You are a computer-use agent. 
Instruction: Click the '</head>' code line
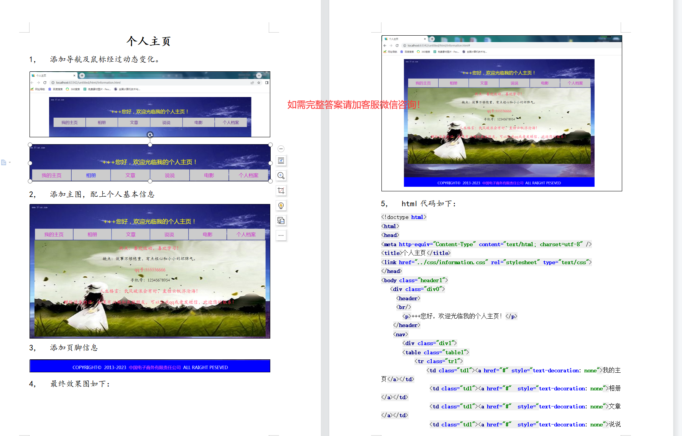pyautogui.click(x=391, y=271)
